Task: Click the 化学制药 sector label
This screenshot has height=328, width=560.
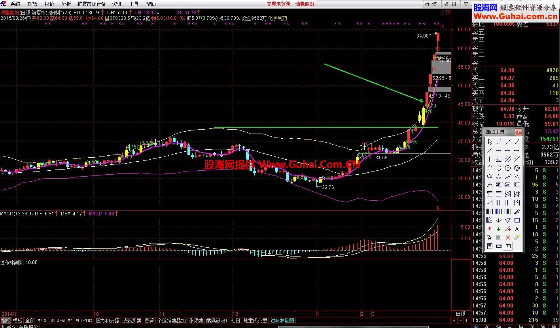Action: (x=278, y=18)
